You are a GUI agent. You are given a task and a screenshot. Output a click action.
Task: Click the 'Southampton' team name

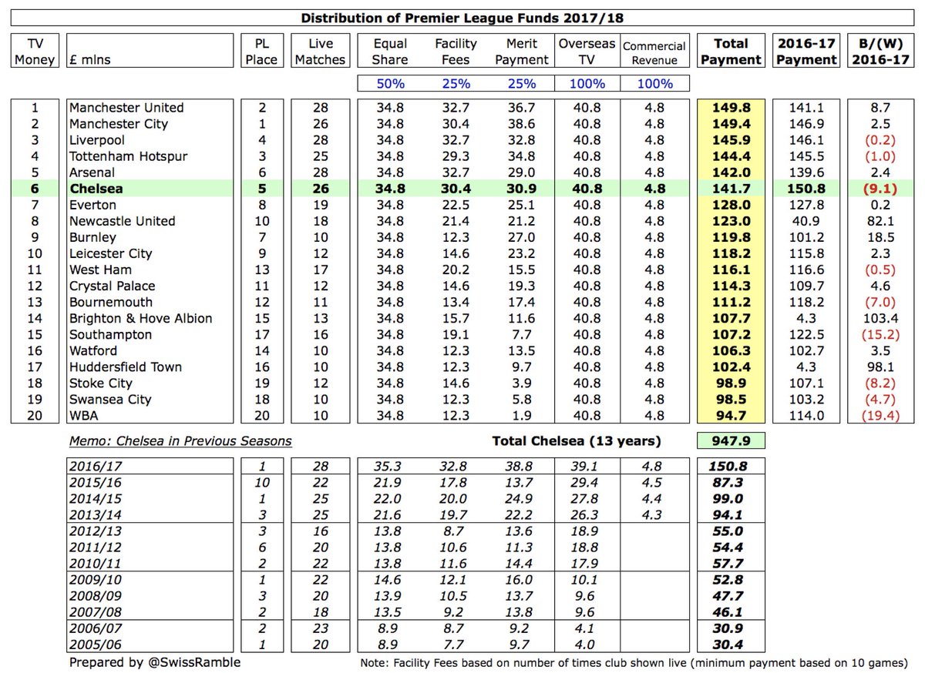[110, 334]
